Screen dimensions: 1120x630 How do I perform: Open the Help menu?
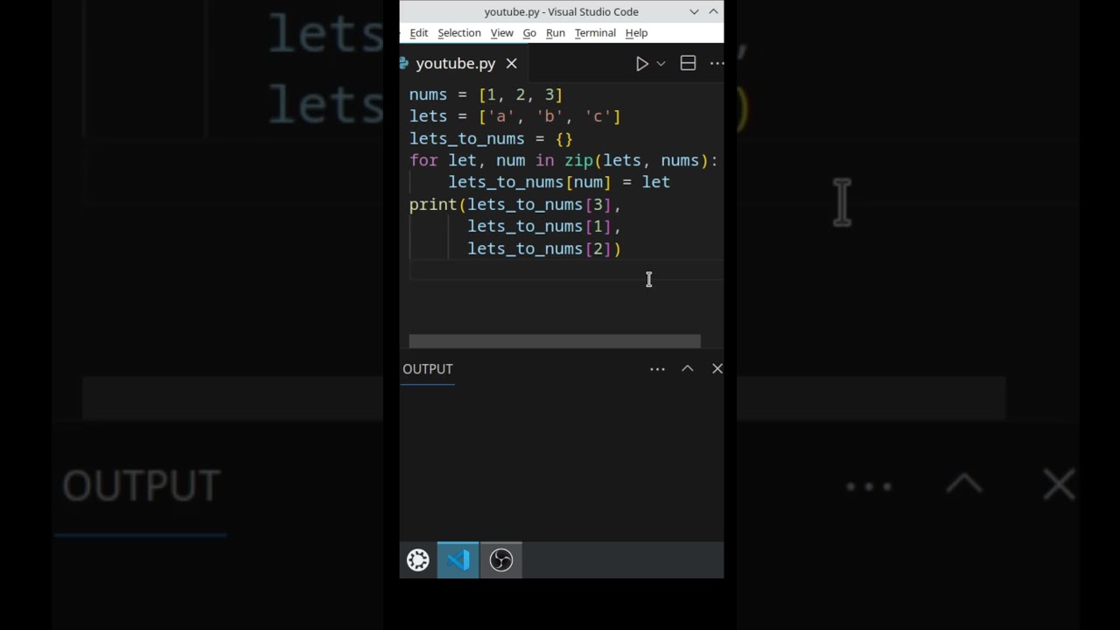coord(636,33)
